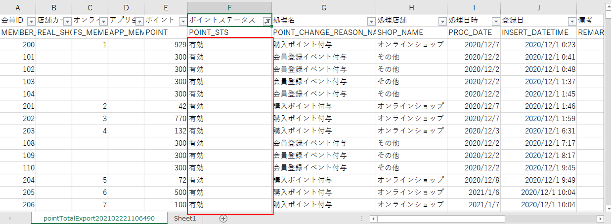This screenshot has width=611, height=224.
Task: Open the オンライン column filter dropdown
Action: pos(103,21)
